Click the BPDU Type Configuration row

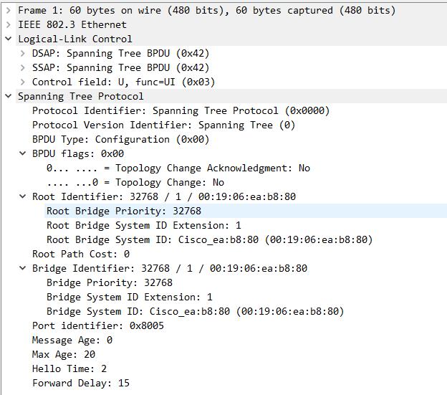pos(120,139)
